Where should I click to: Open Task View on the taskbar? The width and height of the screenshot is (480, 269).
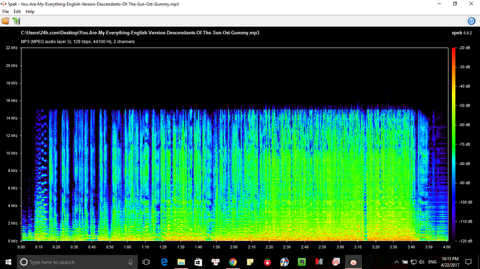click(x=147, y=262)
